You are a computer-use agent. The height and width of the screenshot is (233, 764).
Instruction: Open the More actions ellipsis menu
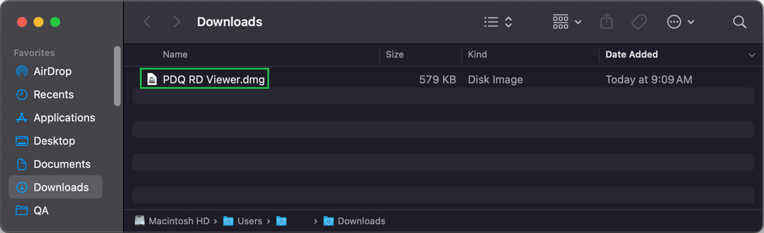(680, 22)
